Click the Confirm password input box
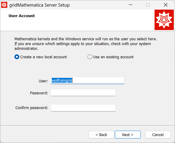 pyautogui.click(x=83, y=108)
